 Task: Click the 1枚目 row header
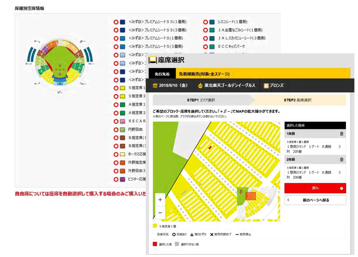click(315, 133)
